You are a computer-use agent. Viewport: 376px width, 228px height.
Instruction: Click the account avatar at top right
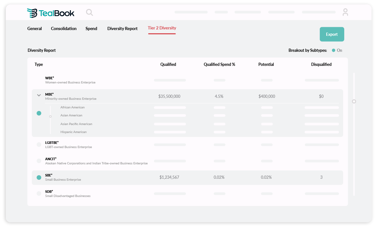click(x=345, y=12)
